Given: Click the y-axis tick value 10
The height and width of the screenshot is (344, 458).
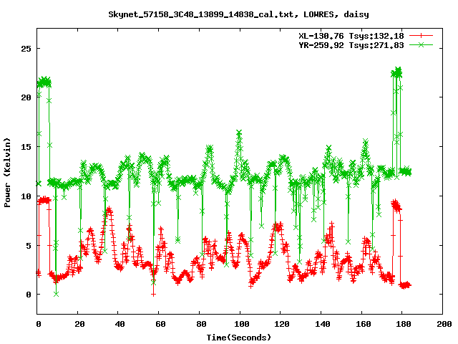Looking at the screenshot, I should (26, 196).
